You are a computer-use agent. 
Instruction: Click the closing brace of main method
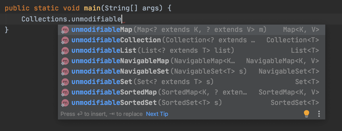7,30
